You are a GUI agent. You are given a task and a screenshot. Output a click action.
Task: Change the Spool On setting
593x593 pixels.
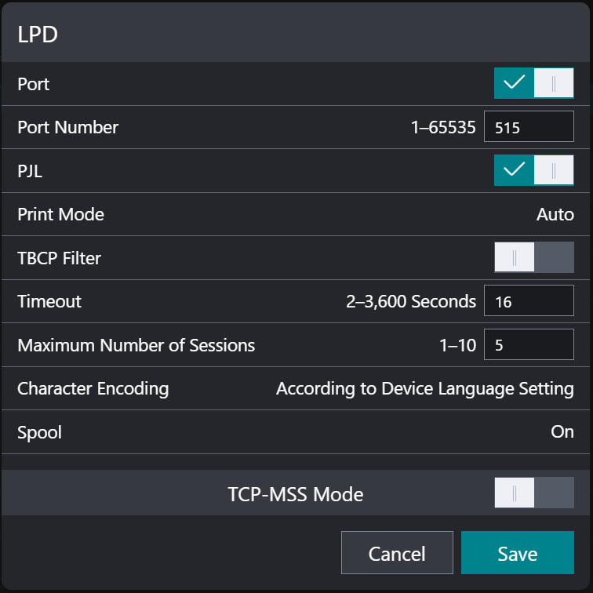tap(562, 432)
